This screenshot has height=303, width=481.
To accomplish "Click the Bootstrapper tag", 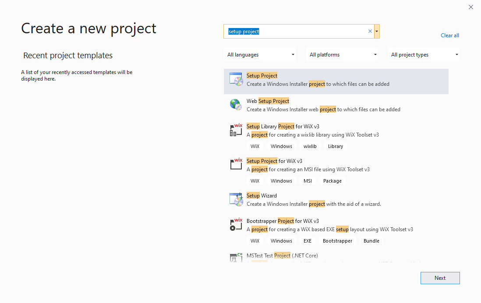I will [x=337, y=240].
